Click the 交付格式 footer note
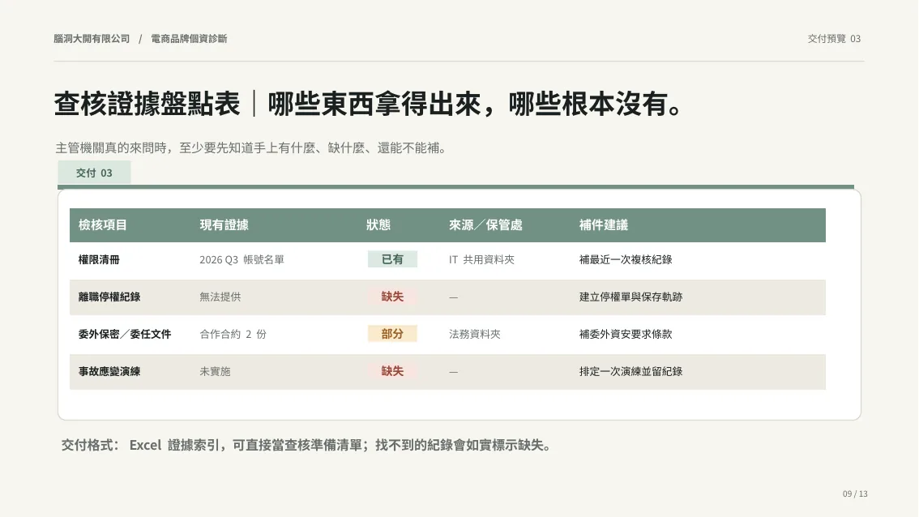Viewport: 919px width, 517px height. point(307,446)
